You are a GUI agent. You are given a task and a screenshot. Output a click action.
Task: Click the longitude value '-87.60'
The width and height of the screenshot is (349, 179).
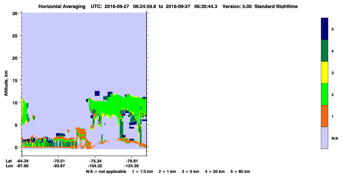tap(22, 166)
